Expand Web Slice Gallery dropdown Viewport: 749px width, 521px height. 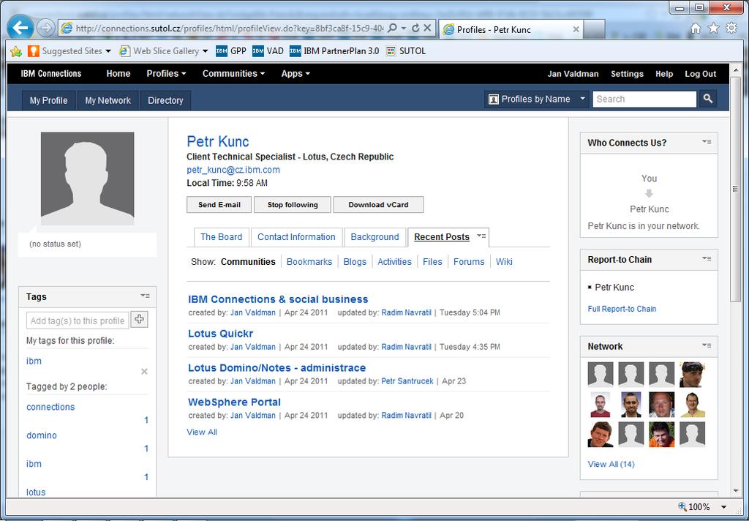(206, 51)
